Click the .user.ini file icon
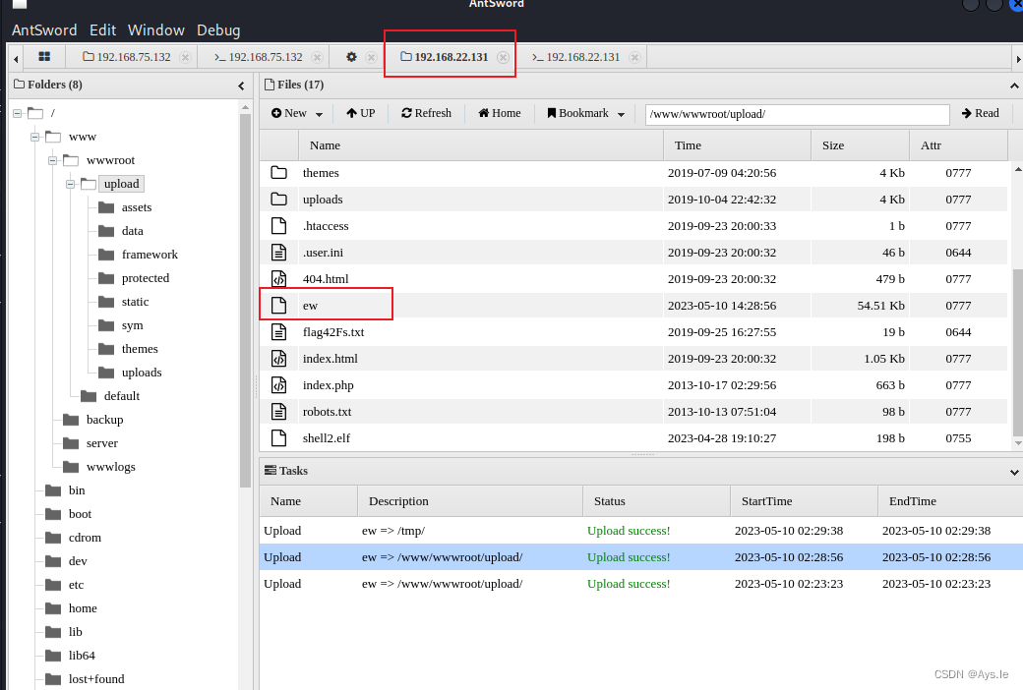 coord(278,253)
